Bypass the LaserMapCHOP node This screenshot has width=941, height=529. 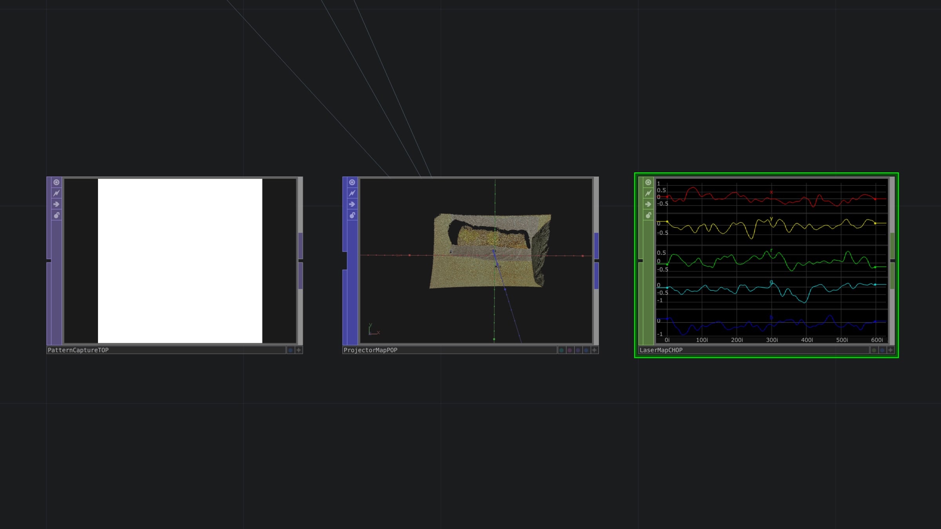[x=648, y=204]
